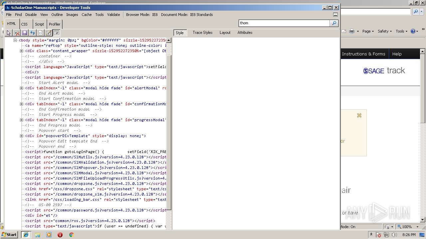Expand the alertModal div node
Image resolution: width=426 pixels, height=239 pixels.
coord(22,88)
